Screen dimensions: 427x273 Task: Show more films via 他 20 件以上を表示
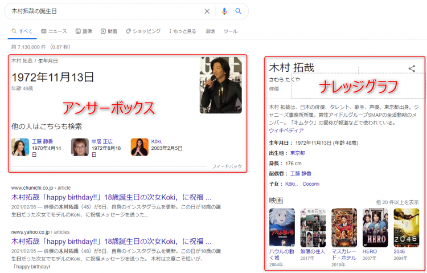[x=397, y=202]
